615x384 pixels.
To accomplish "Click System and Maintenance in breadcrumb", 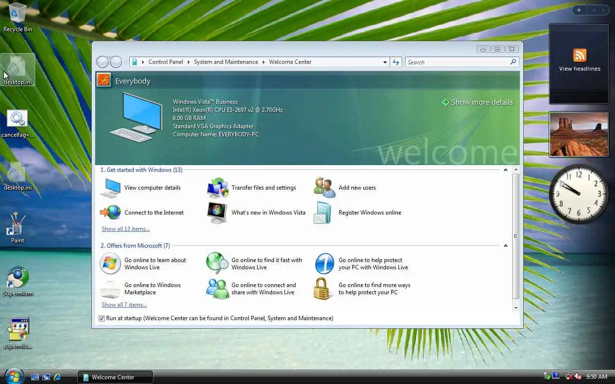I will [x=226, y=62].
